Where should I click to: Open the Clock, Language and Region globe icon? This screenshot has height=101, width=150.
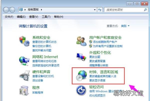tap(81, 76)
